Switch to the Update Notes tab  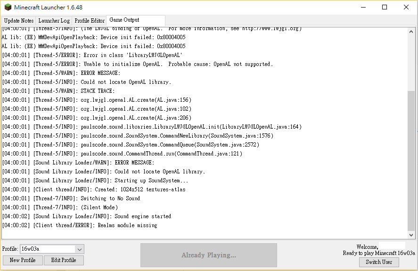click(x=19, y=21)
